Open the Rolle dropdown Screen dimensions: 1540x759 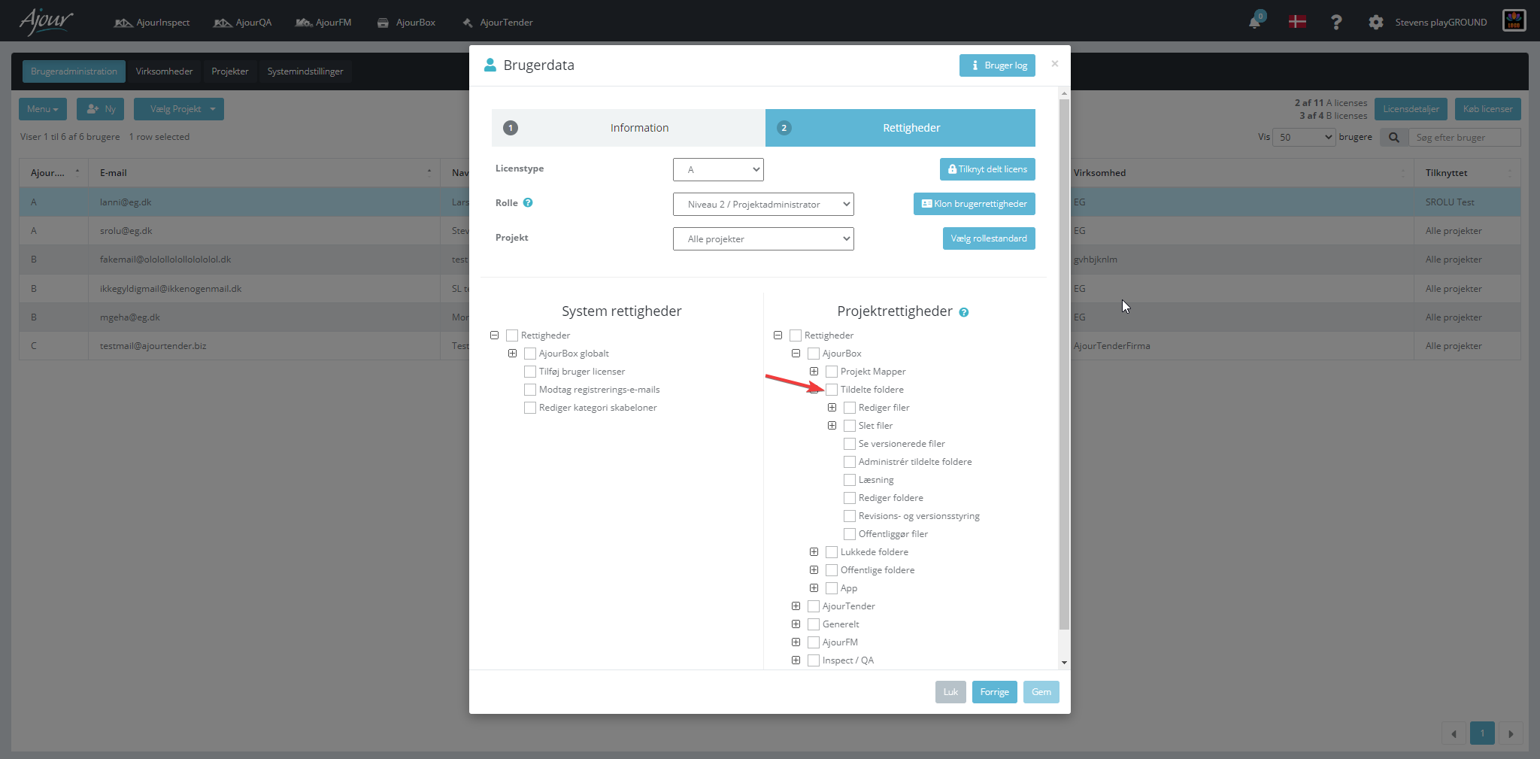click(x=763, y=205)
